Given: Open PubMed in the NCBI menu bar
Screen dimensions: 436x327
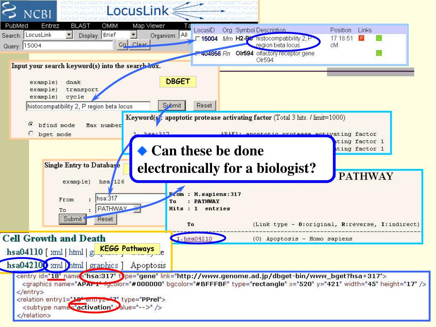Looking at the screenshot, I should [x=17, y=26].
